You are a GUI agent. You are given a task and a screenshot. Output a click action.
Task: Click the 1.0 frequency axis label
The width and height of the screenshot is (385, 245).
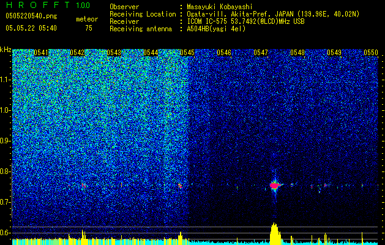tap(6, 110)
